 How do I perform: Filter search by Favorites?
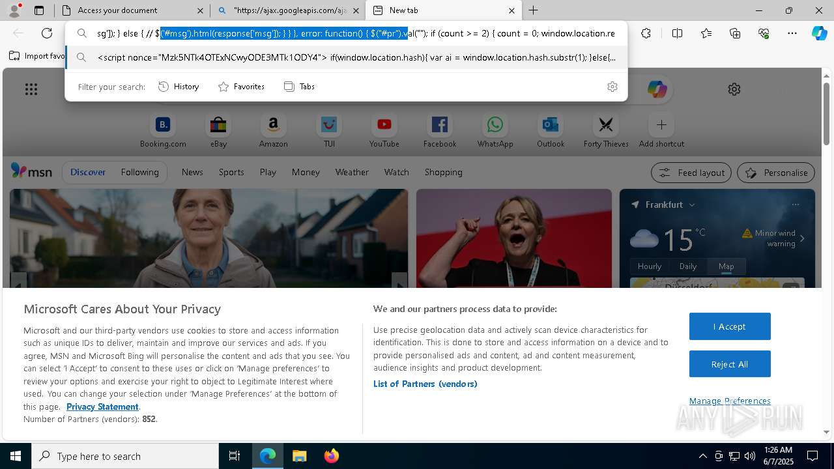click(241, 87)
